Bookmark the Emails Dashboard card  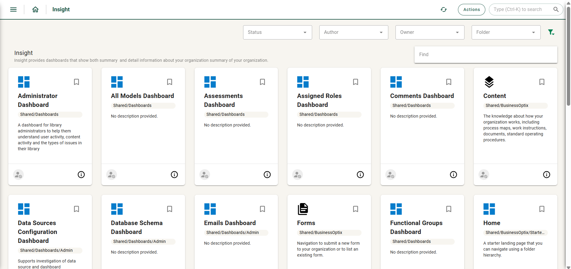[x=262, y=209]
